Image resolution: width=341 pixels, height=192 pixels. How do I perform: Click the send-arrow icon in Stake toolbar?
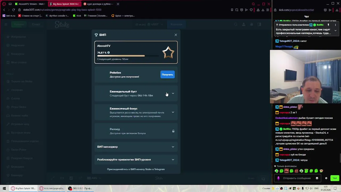point(246,10)
